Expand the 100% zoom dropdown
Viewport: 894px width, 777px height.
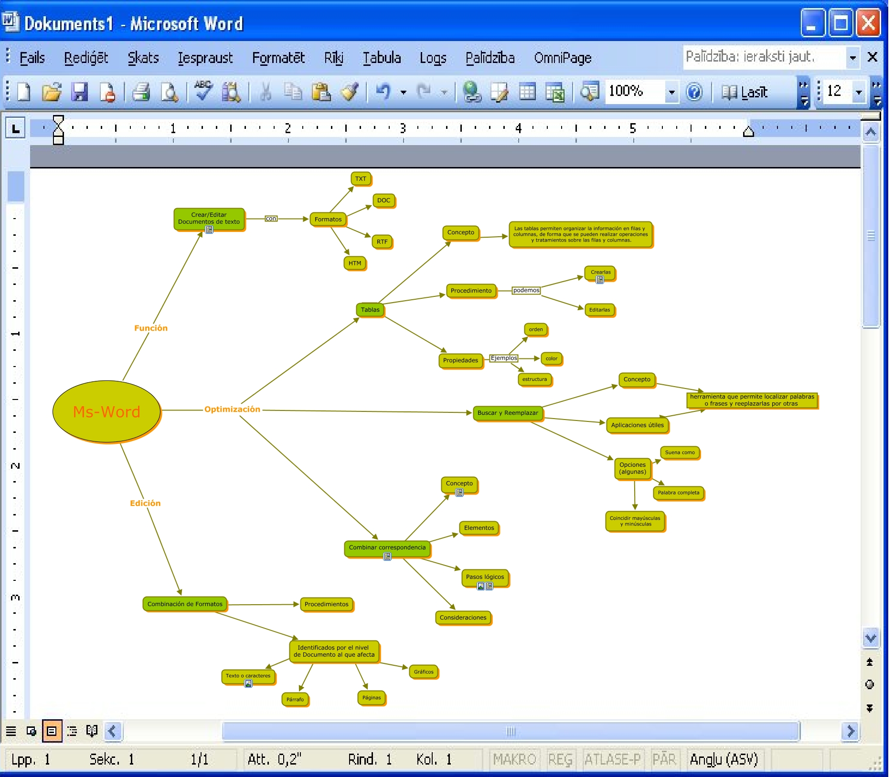[x=671, y=92]
